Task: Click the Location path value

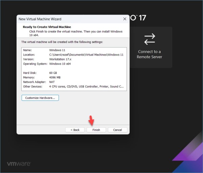Action: 86,55
